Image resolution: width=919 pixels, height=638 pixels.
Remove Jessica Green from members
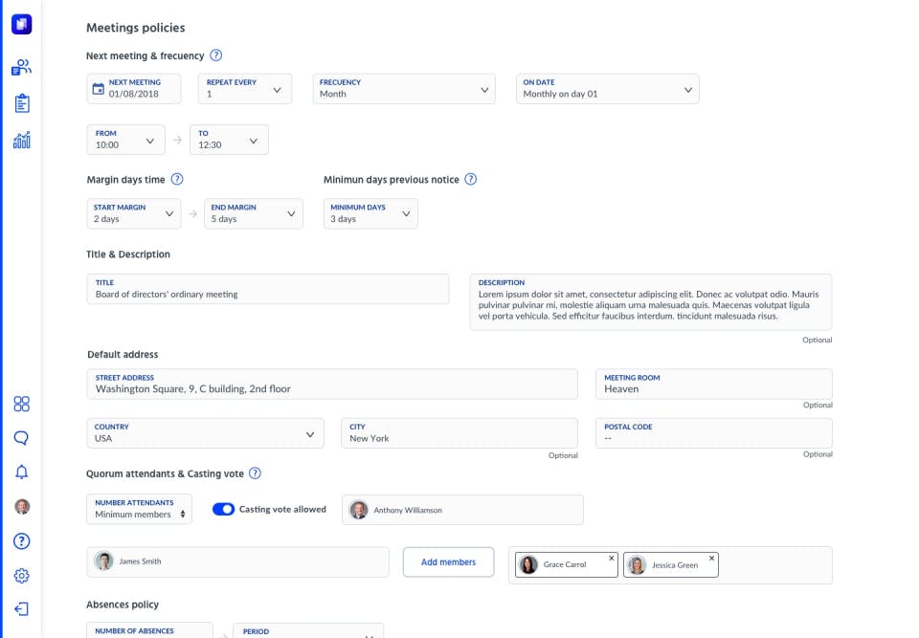(711, 558)
